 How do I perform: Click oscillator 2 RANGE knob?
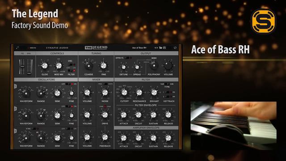(41, 116)
